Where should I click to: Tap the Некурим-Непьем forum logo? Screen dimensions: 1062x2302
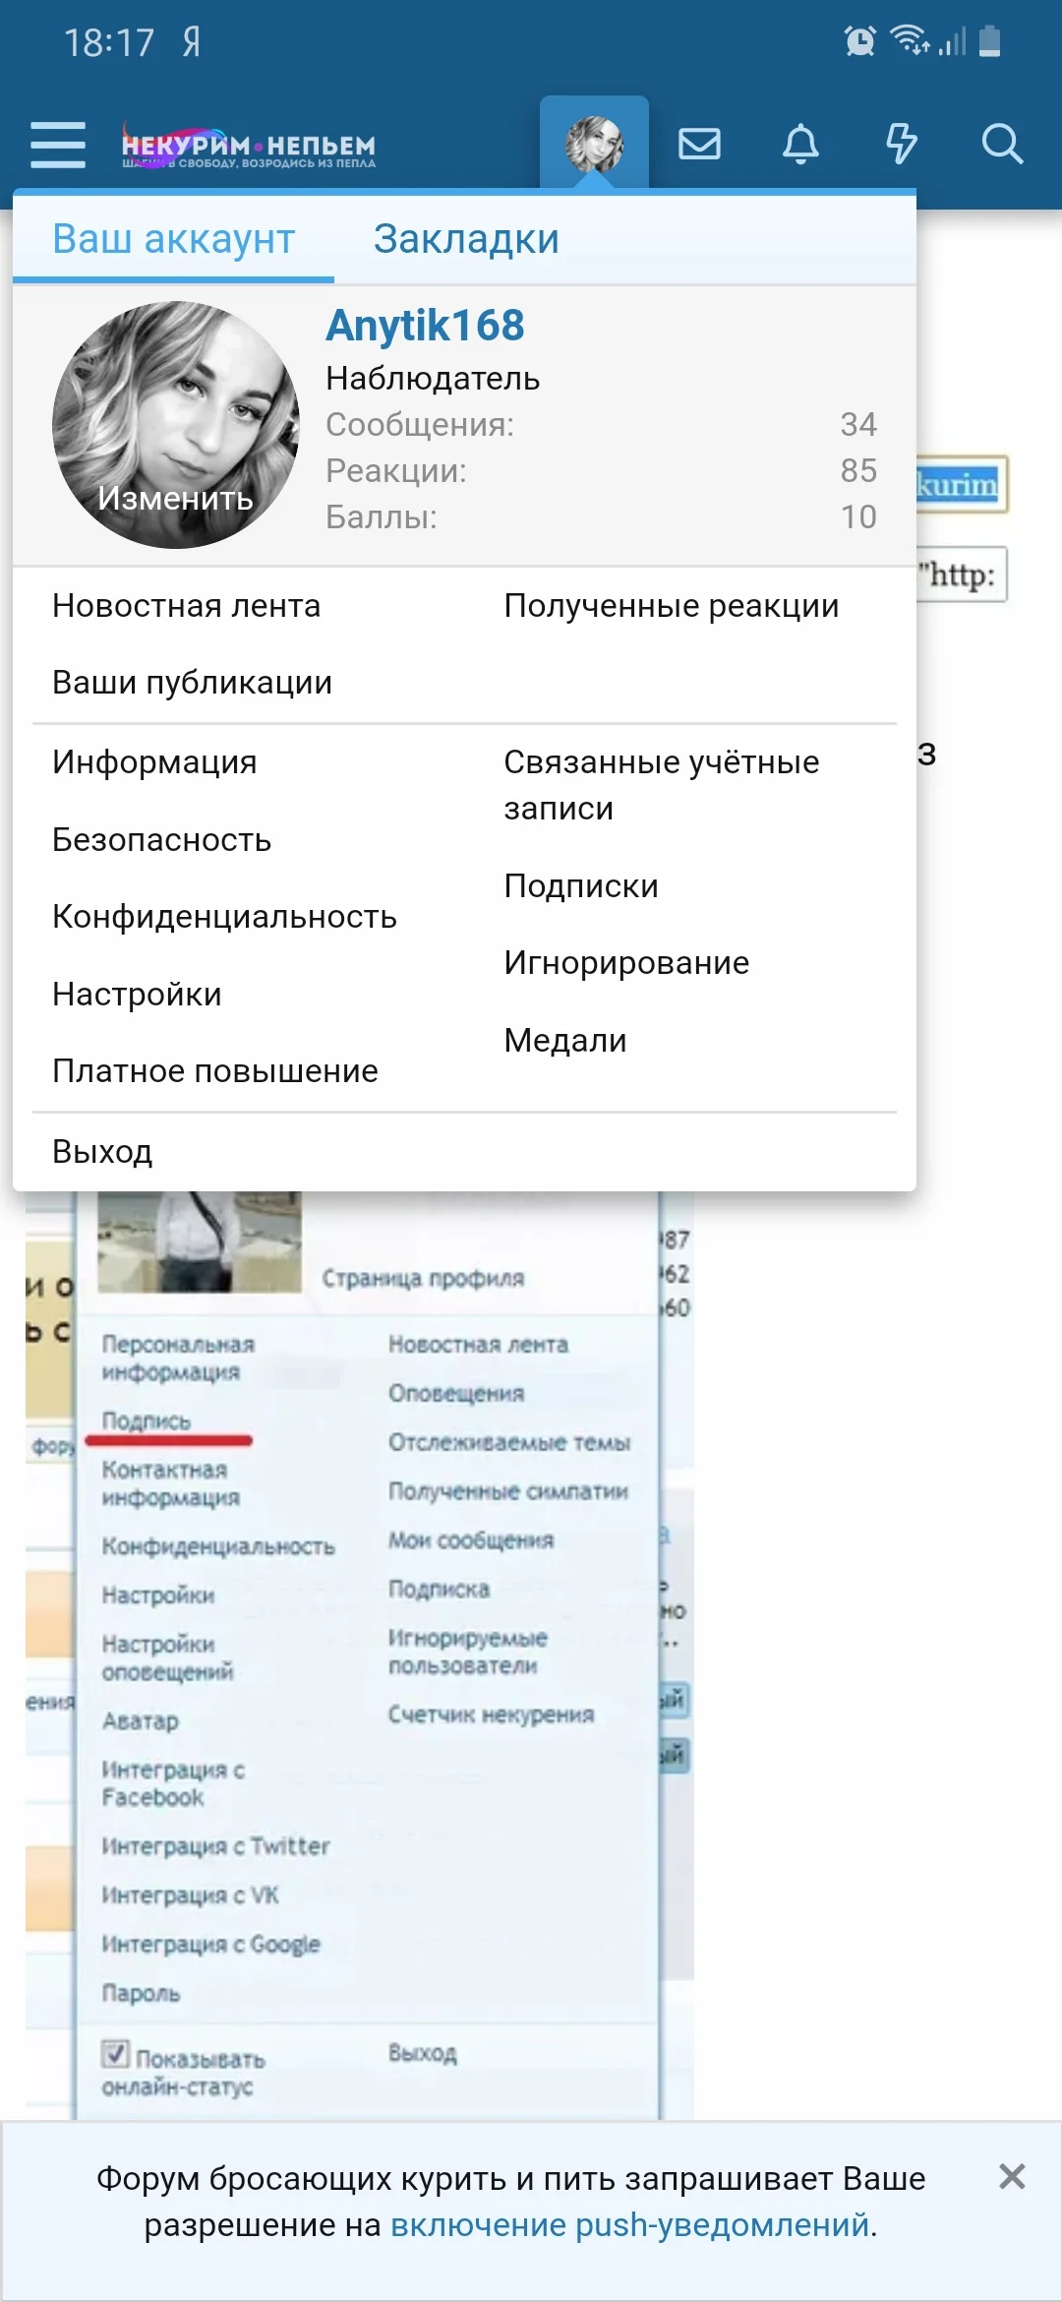(x=249, y=146)
